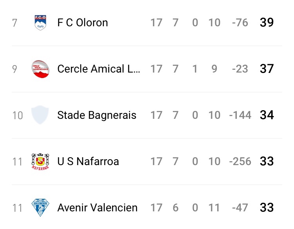The image size is (294, 229).
Task: Select the Stade Bagnerais placeholder shield
Action: coord(40,115)
